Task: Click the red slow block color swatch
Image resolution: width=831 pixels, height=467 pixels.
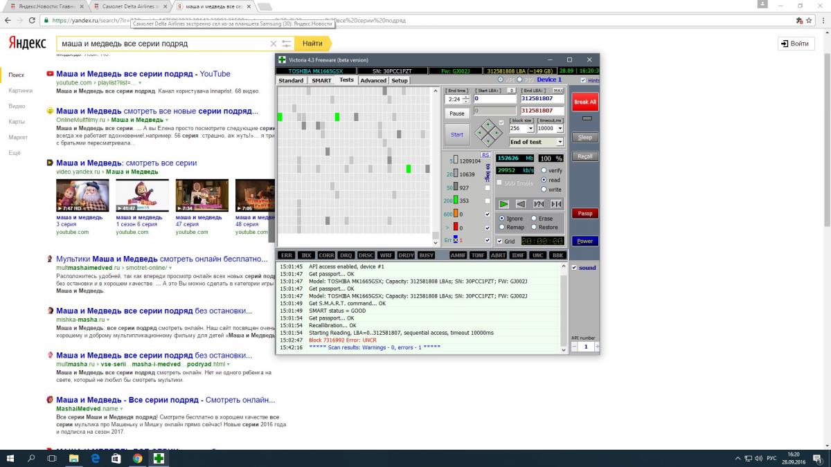Action: pyautogui.click(x=455, y=227)
